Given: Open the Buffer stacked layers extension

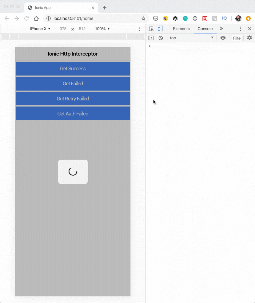Looking at the screenshot, I should (175, 18).
